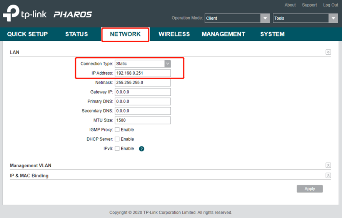Viewport: 342px width, 218px height.
Task: Go to the Quick Setup tab
Action: pyautogui.click(x=27, y=34)
